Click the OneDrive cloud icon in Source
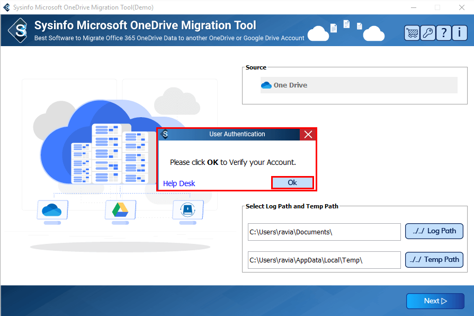The height and width of the screenshot is (316, 474). point(266,85)
